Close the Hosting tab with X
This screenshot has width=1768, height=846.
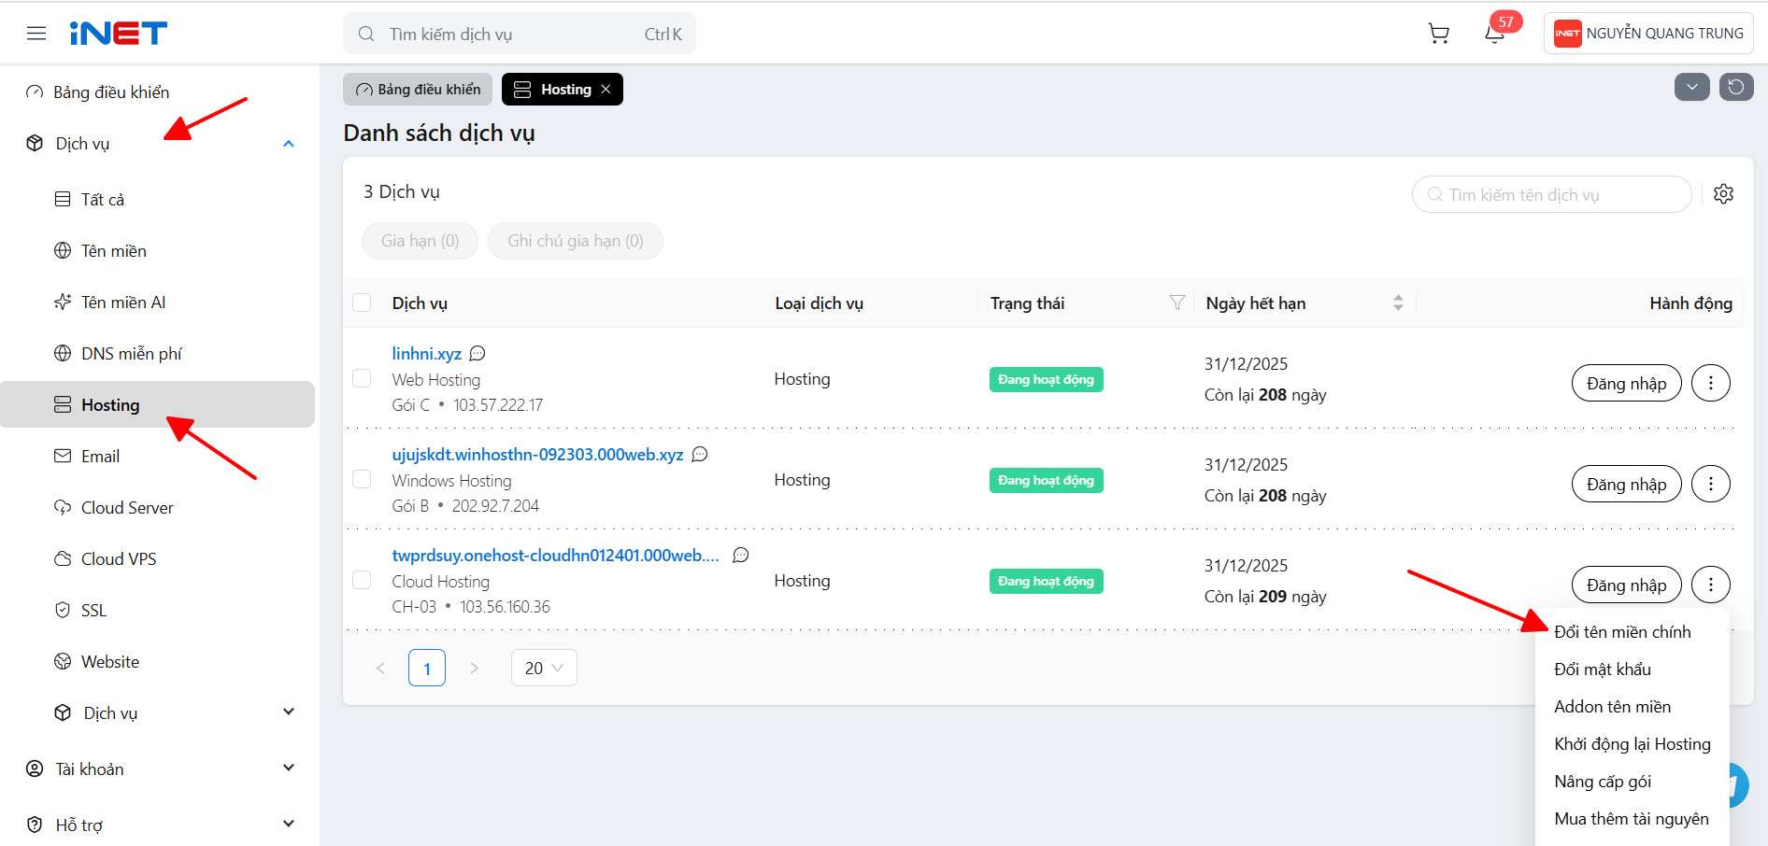[606, 89]
